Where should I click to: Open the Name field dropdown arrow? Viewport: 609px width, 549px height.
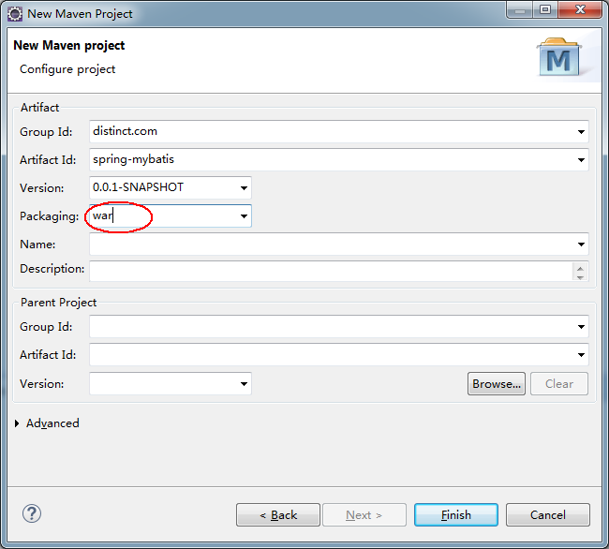click(x=581, y=245)
